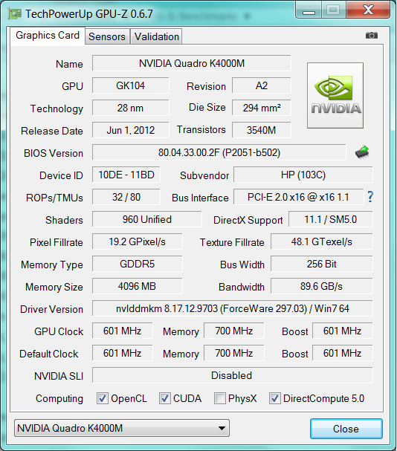This screenshot has height=451, width=397.
Task: Click the Computing label
Action: pos(59,399)
